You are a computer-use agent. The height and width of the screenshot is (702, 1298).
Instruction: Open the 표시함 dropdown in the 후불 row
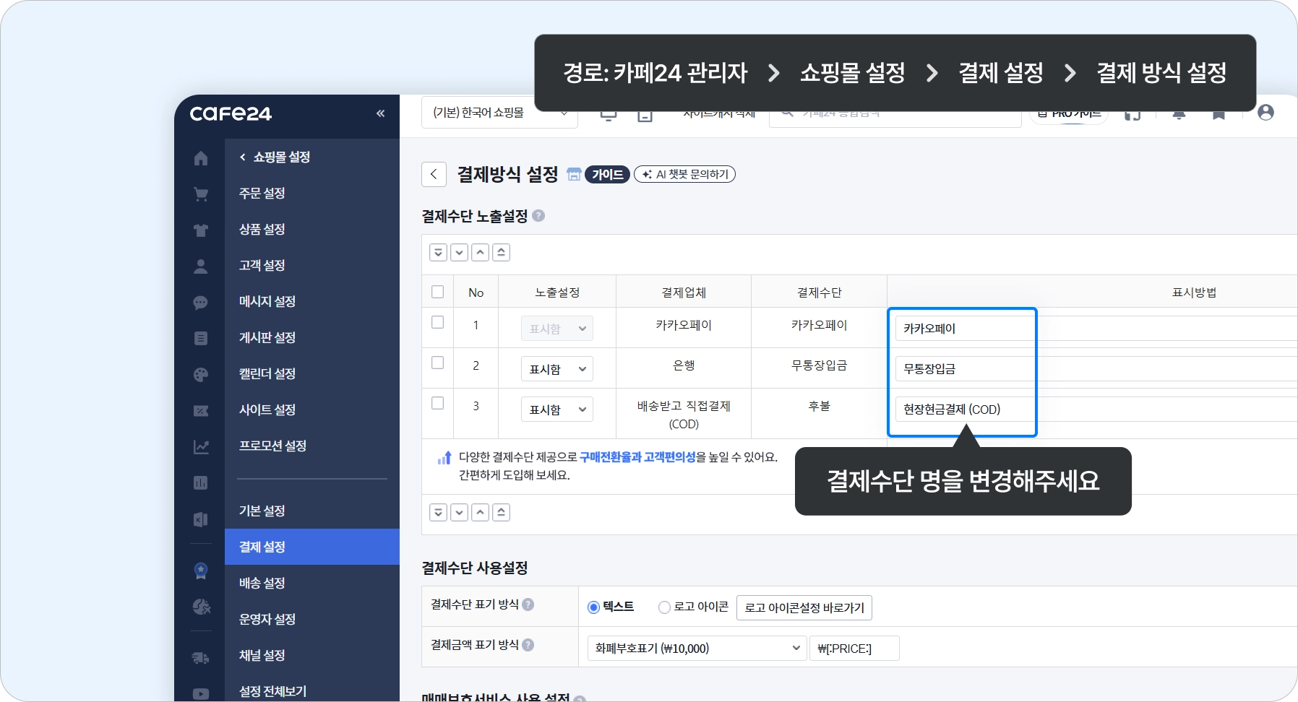[x=556, y=409]
